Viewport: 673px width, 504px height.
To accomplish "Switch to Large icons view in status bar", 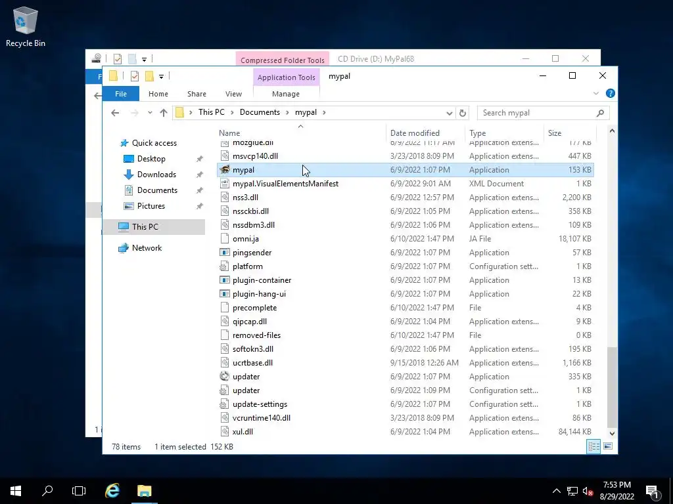I will pyautogui.click(x=608, y=446).
